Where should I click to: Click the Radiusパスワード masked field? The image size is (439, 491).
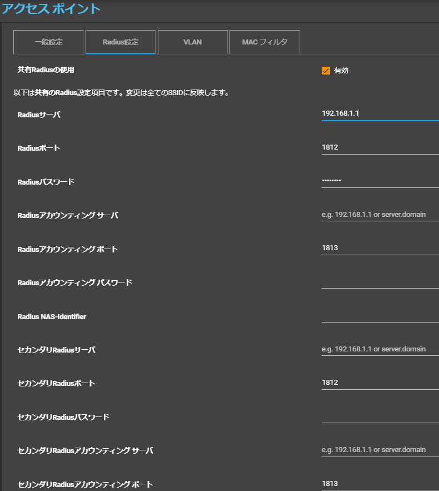380,181
